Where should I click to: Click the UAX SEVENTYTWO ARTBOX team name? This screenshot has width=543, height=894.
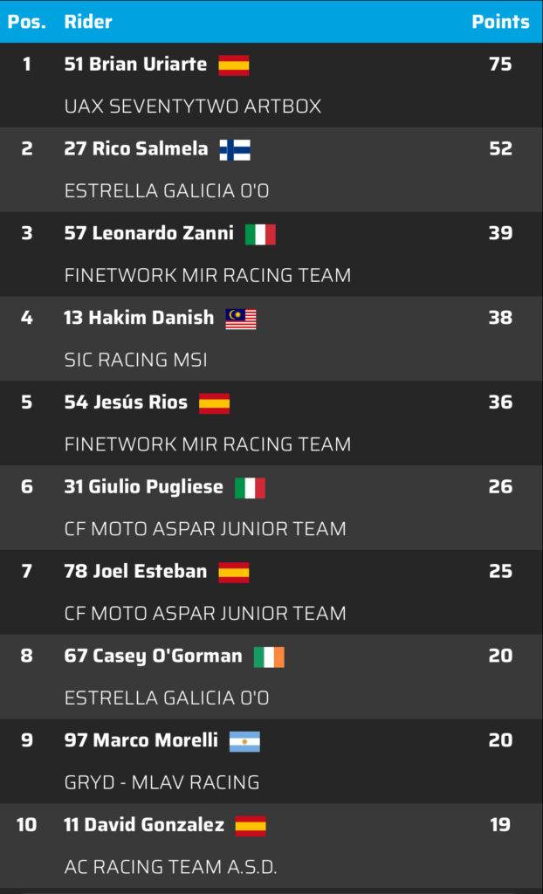[193, 107]
